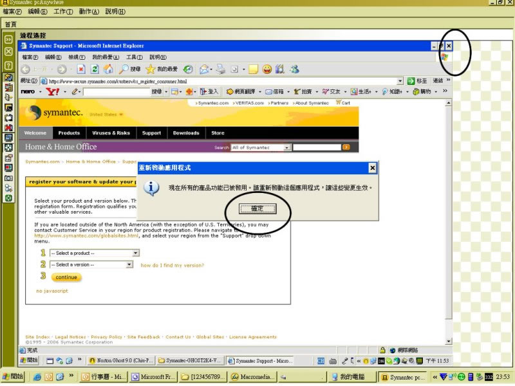Click the smiley face icon in IE toolbar
The width and height of the screenshot is (515, 386).
click(x=267, y=69)
